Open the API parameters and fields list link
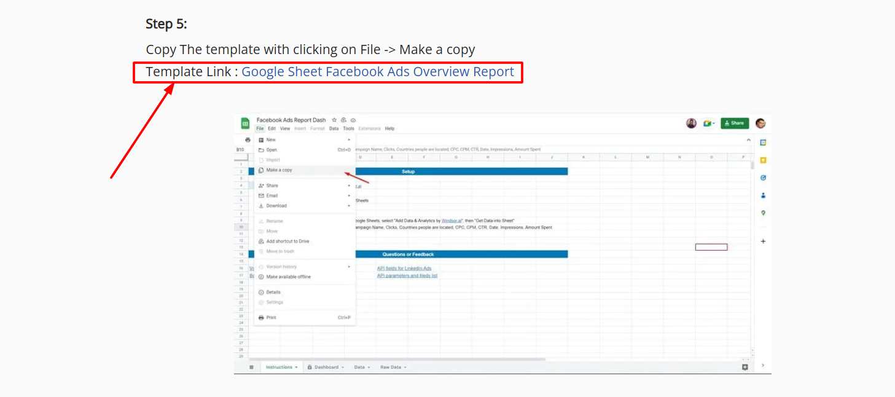This screenshot has height=397, width=895. [407, 276]
